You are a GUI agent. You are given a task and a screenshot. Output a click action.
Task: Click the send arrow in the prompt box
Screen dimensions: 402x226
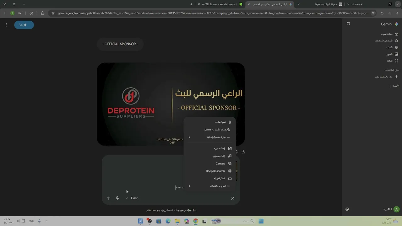108,198
